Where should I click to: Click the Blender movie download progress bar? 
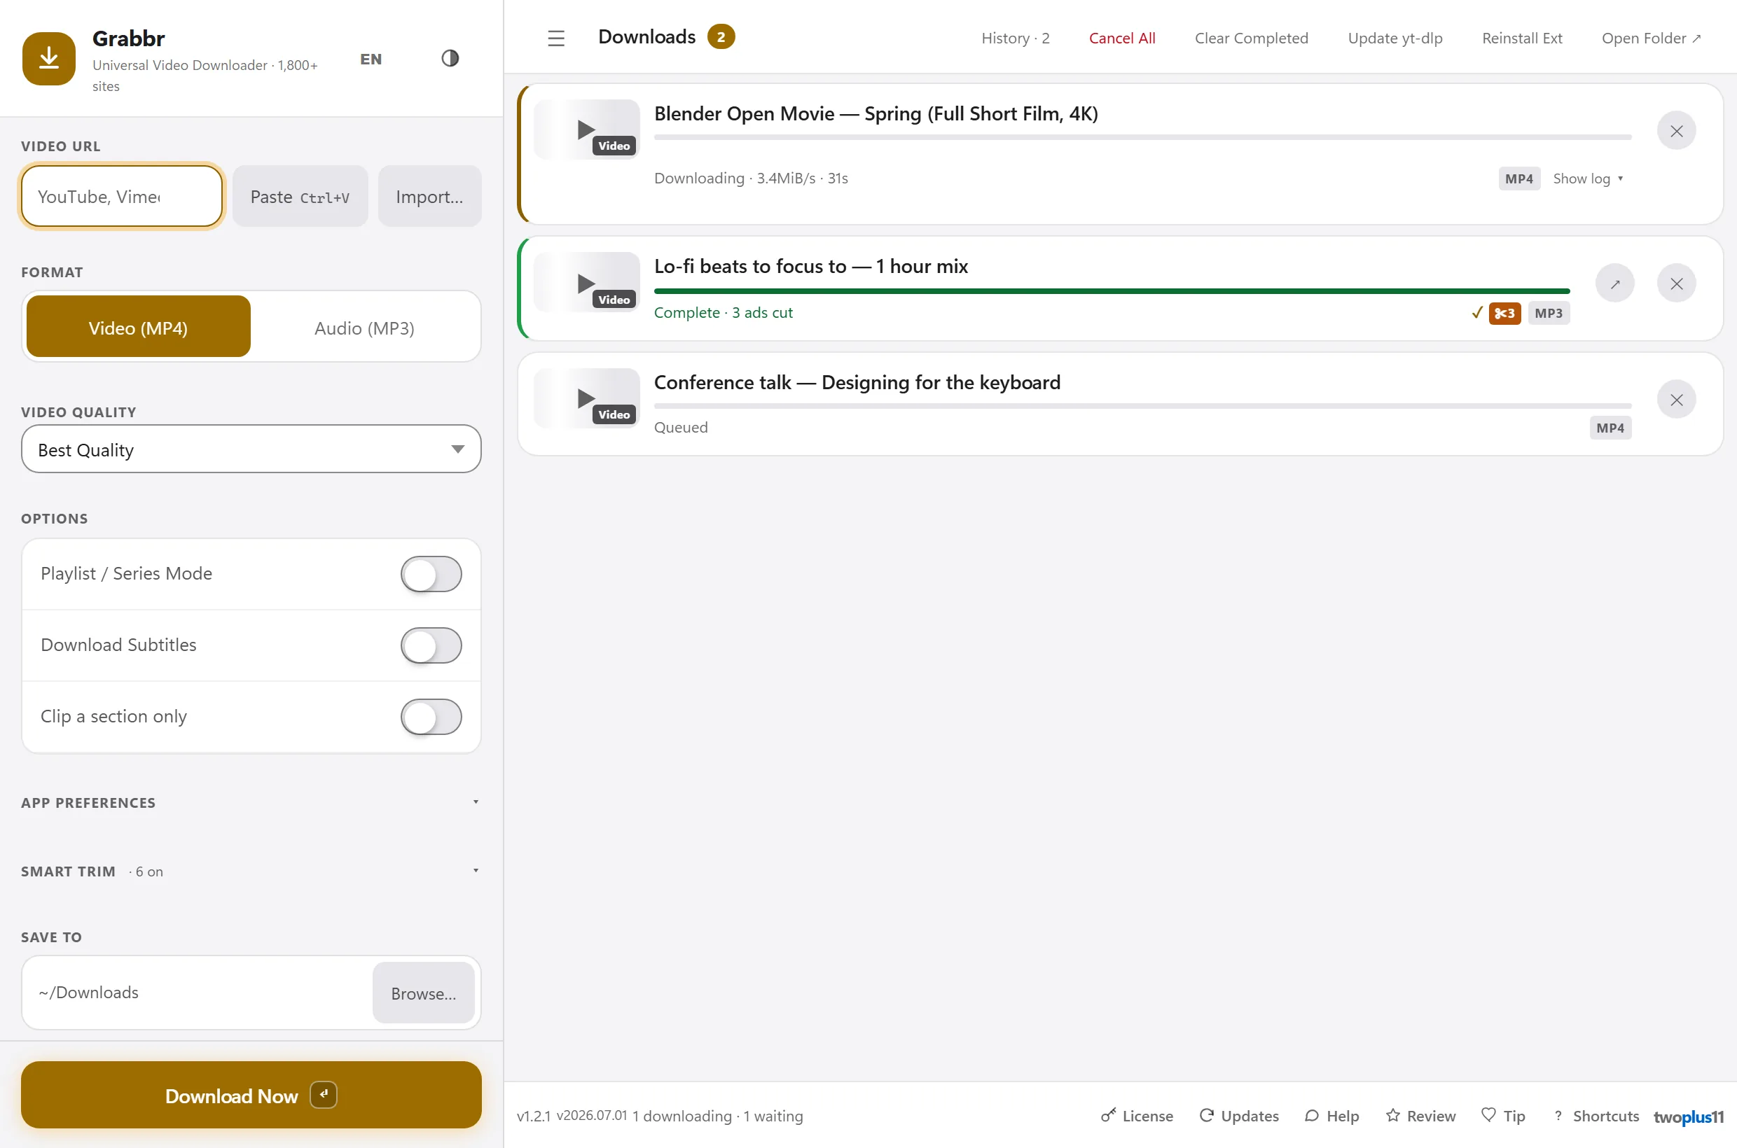(x=1142, y=137)
